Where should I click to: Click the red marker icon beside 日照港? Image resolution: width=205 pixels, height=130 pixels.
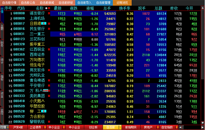49,24
